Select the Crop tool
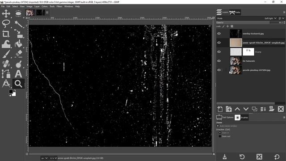 click(6, 34)
